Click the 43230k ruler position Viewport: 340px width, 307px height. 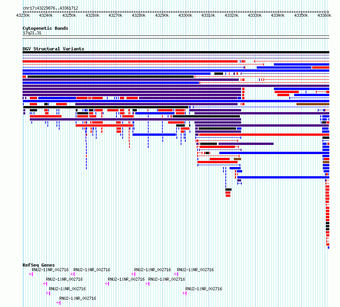tap(23, 15)
